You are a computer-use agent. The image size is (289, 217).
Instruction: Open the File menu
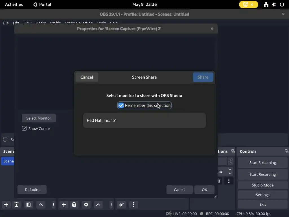(x=6, y=23)
